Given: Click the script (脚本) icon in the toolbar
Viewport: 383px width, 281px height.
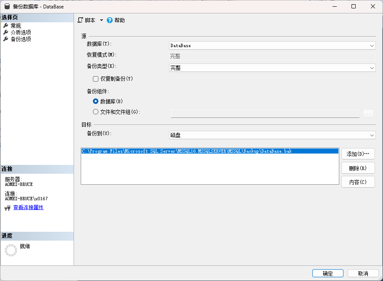Looking at the screenshot, I should pyautogui.click(x=80, y=20).
